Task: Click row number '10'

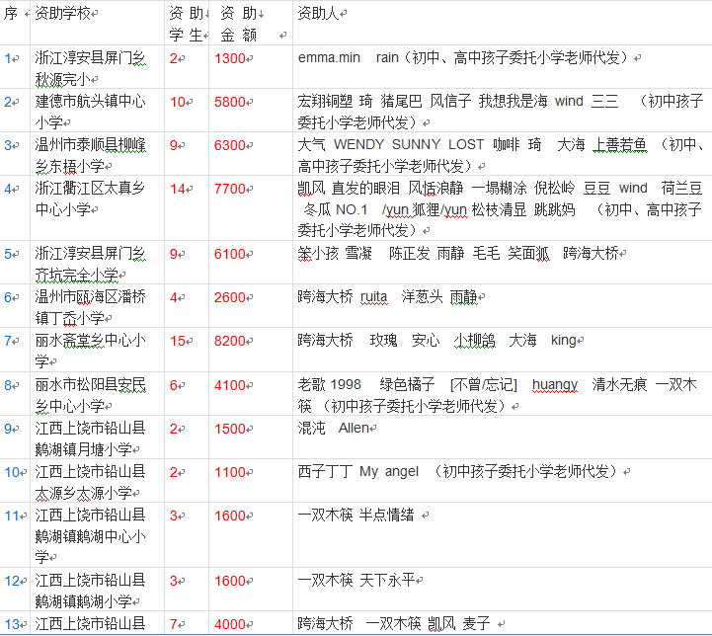Action: click(12, 473)
